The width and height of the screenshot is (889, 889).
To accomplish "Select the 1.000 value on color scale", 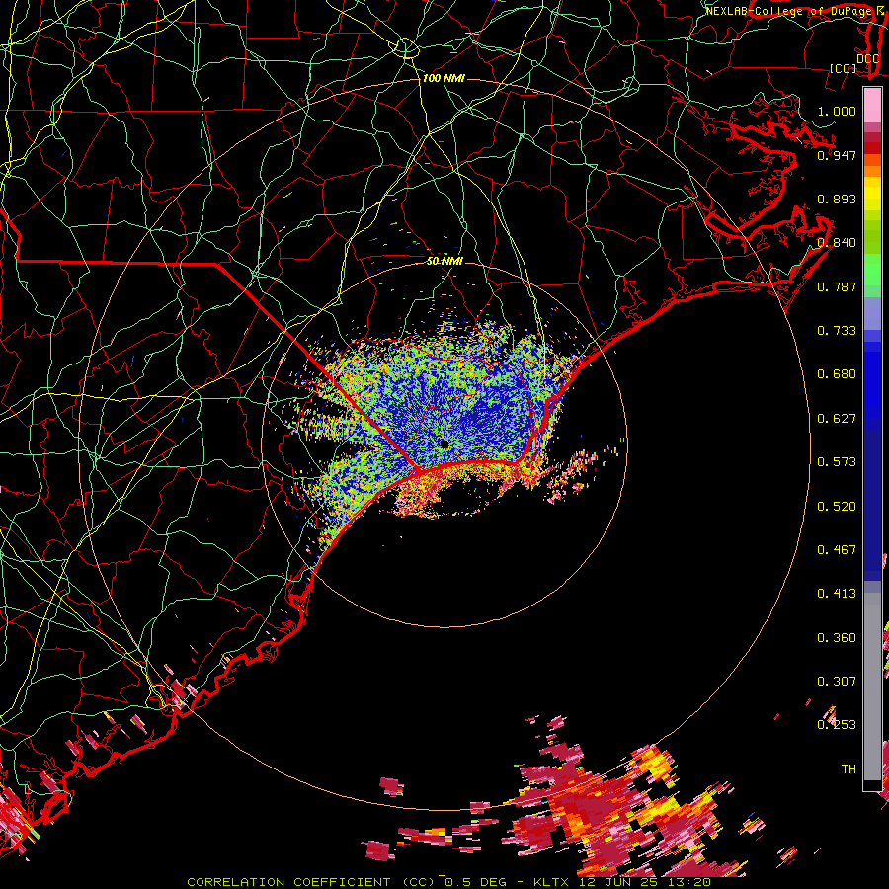I will (837, 111).
